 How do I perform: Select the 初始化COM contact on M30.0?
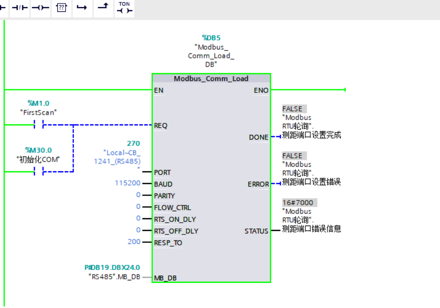point(39,172)
